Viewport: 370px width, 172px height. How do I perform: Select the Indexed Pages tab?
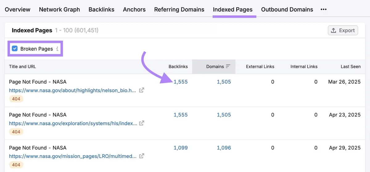click(x=233, y=10)
